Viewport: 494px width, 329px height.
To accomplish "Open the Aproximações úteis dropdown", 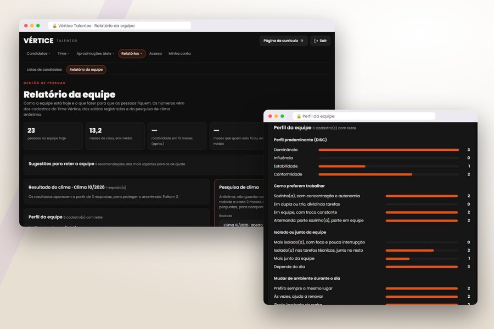I will [95, 54].
